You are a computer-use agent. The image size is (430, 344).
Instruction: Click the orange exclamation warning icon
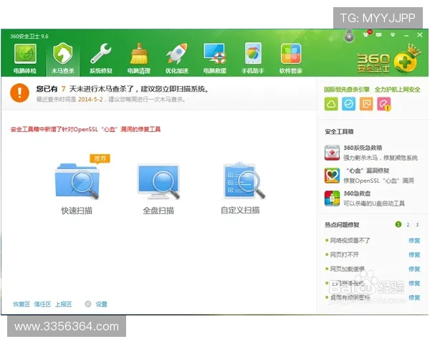pos(20,92)
